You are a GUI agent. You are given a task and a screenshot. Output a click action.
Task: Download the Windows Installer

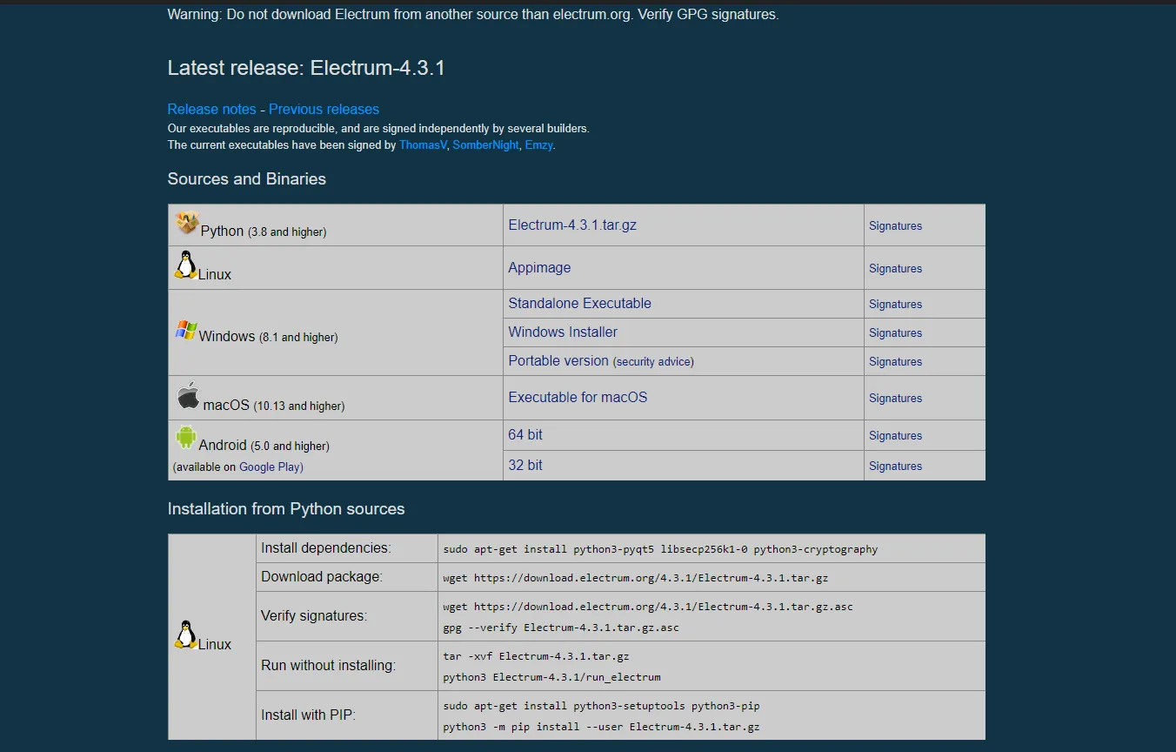[563, 332]
